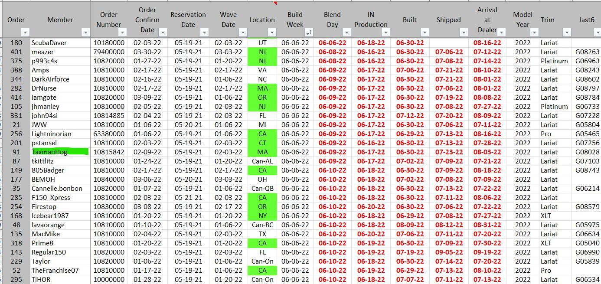The width and height of the screenshot is (601, 284).
Task: Click the sorted Build Week filter button
Action: coord(308,33)
